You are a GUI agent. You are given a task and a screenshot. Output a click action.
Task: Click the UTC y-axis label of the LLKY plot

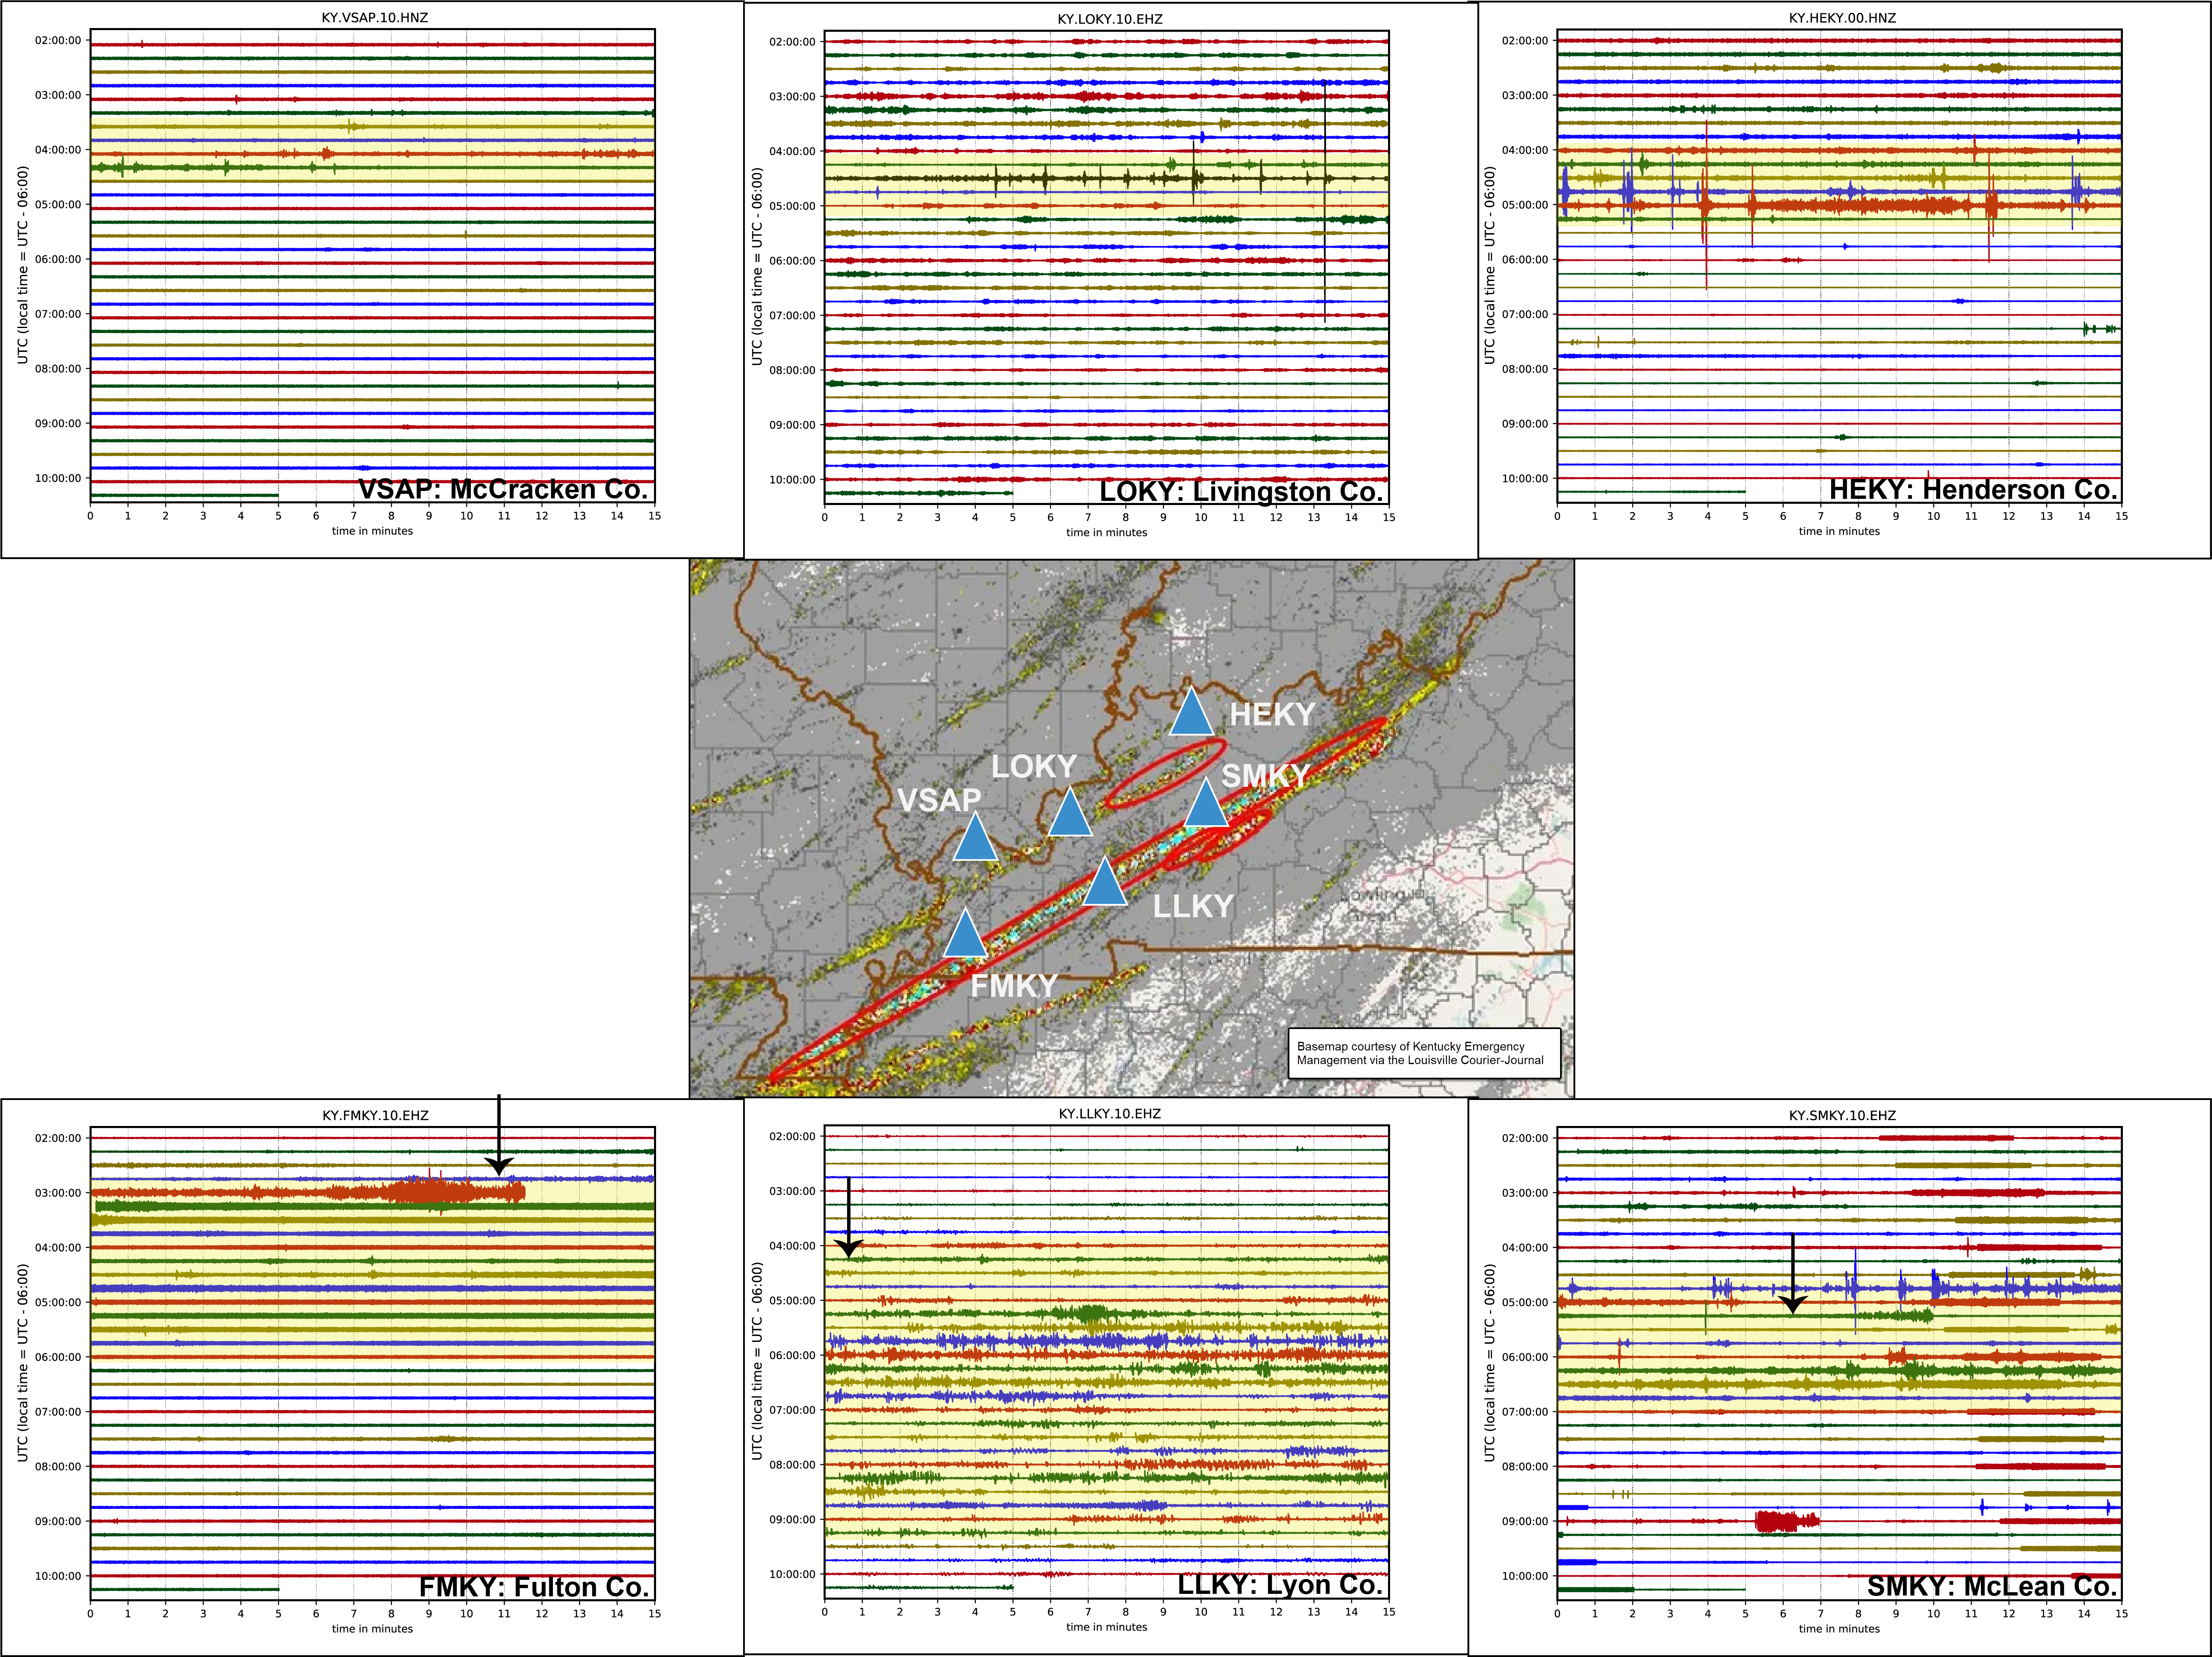click(x=757, y=1361)
